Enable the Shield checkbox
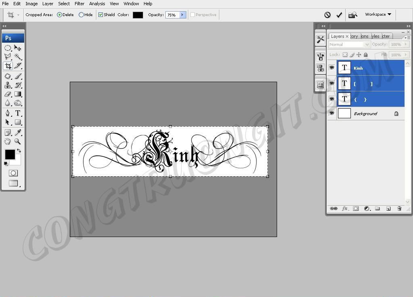 point(101,15)
